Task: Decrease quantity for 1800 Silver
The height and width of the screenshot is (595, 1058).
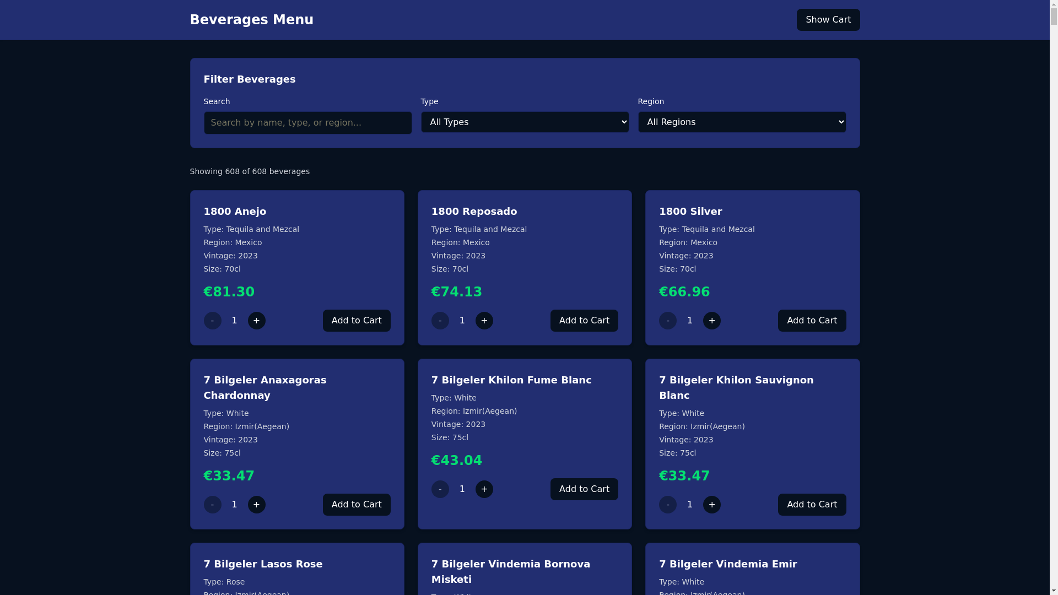Action: [x=667, y=321]
